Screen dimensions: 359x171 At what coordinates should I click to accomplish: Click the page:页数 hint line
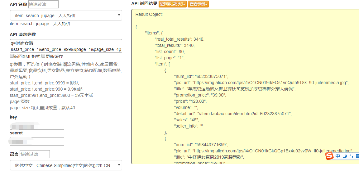20,102
